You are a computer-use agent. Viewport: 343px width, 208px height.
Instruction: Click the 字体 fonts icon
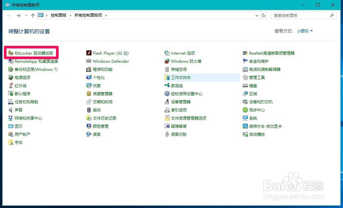pyautogui.click(x=11, y=143)
